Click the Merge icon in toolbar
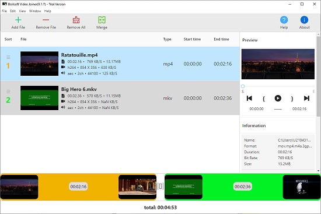This screenshot has height=214, width=321. [102, 20]
